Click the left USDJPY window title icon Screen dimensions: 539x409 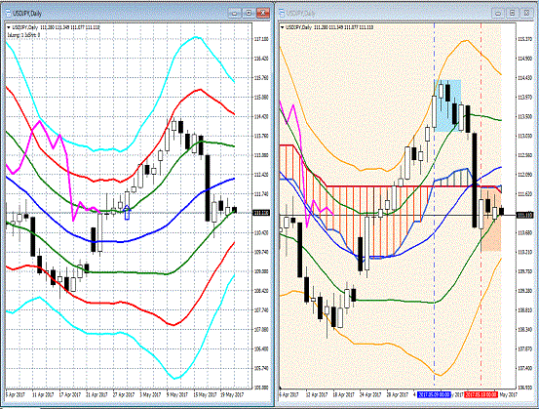pos(8,13)
